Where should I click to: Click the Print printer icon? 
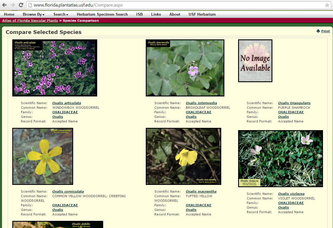click(x=318, y=31)
